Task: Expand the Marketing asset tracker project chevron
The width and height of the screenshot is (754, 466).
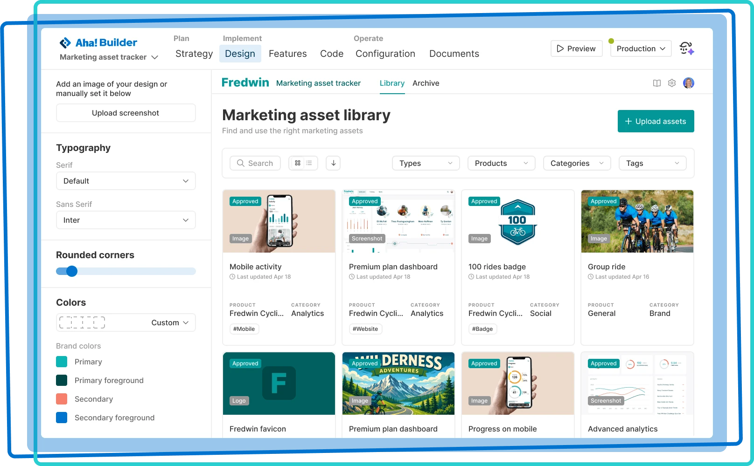Action: (x=155, y=57)
